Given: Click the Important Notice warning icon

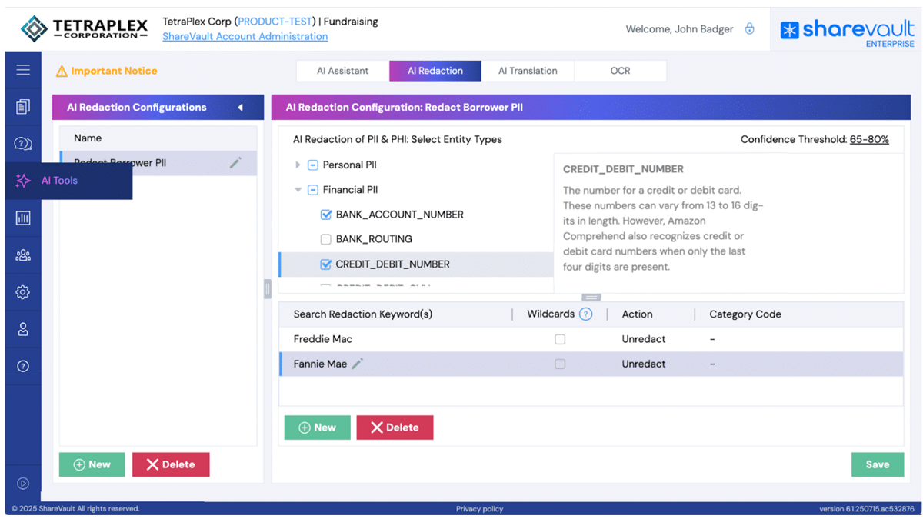Looking at the screenshot, I should pyautogui.click(x=62, y=72).
